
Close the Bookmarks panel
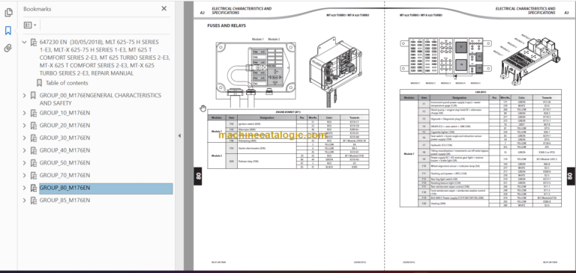[163, 8]
